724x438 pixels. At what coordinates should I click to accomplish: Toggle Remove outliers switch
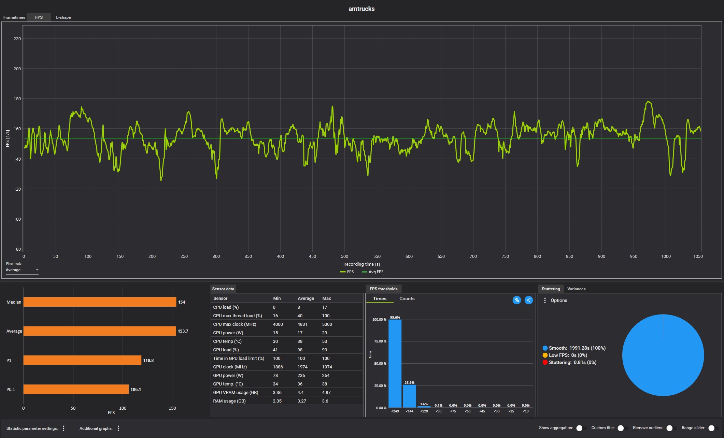pos(671,428)
